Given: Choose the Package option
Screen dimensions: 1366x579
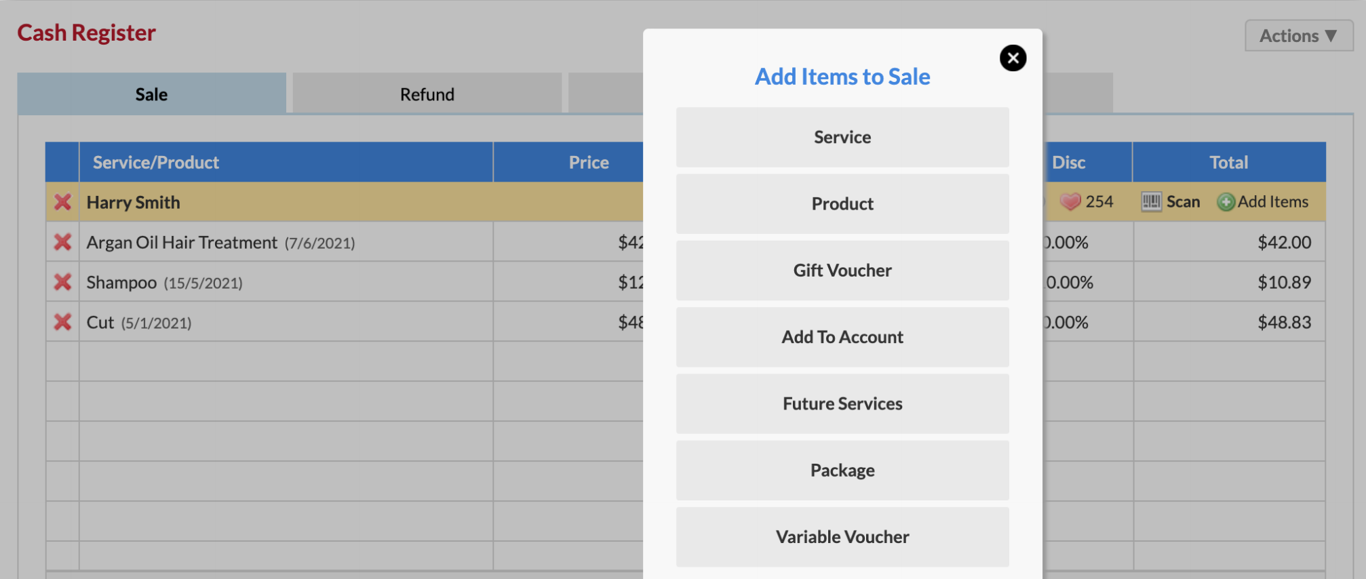Looking at the screenshot, I should pos(842,470).
